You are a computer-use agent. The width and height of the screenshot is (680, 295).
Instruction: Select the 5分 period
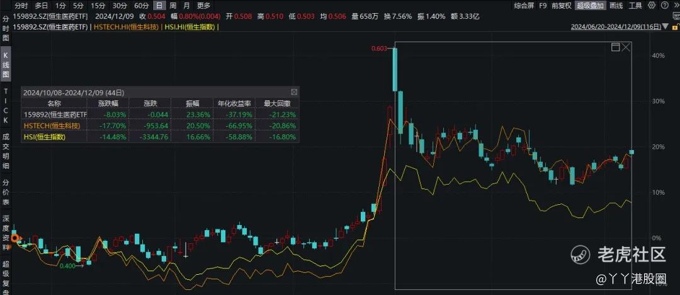79,6
